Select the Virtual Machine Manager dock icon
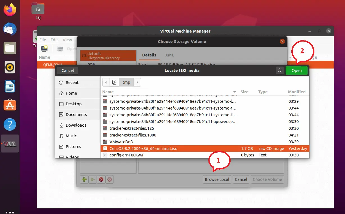Image resolution: width=345 pixels, height=214 pixels. (10, 144)
